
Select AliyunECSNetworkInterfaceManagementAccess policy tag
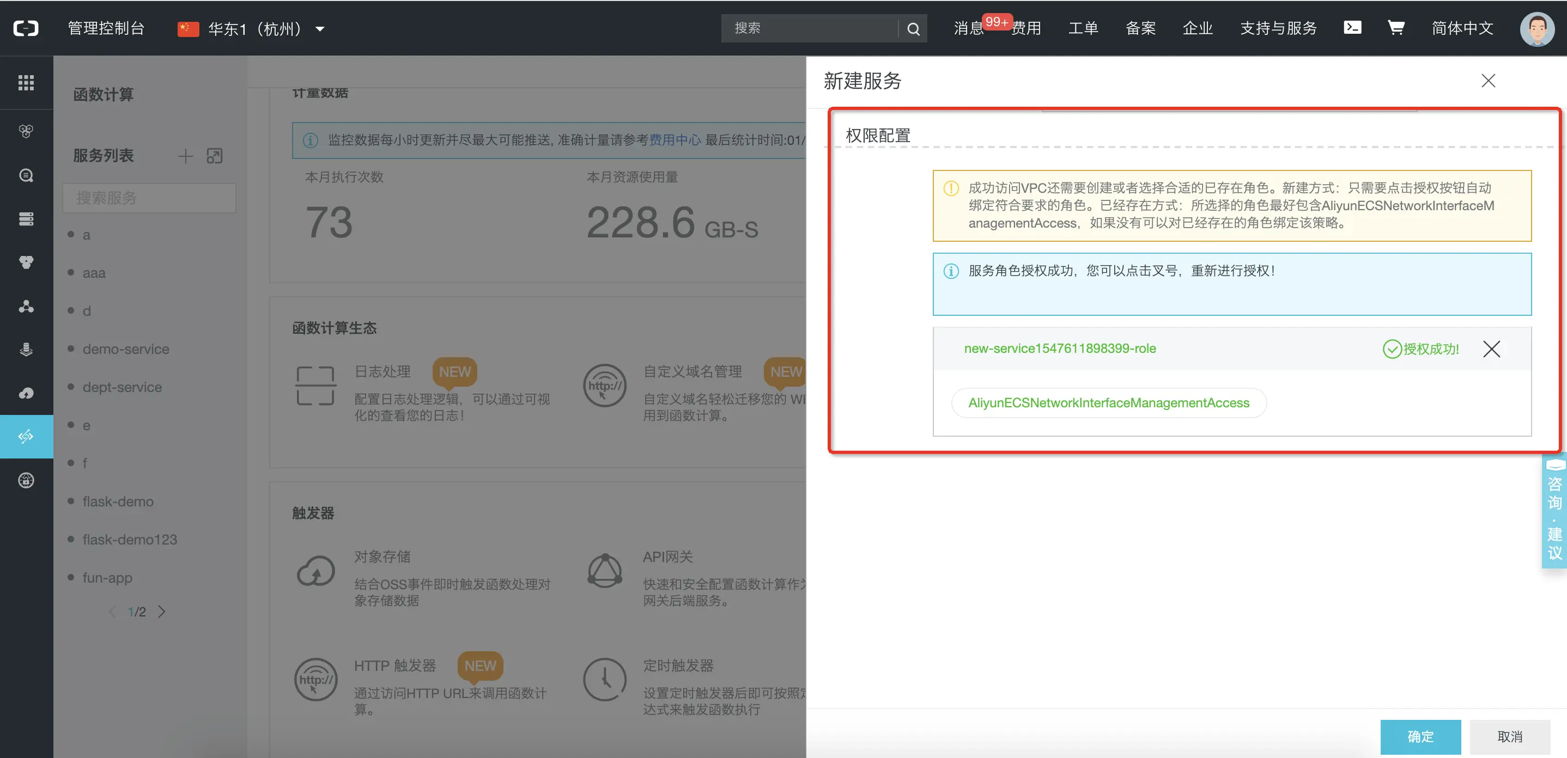pyautogui.click(x=1108, y=402)
